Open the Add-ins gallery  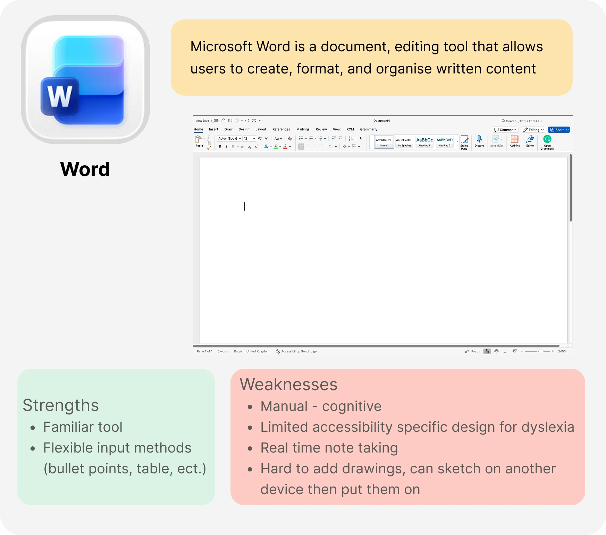pos(515,141)
